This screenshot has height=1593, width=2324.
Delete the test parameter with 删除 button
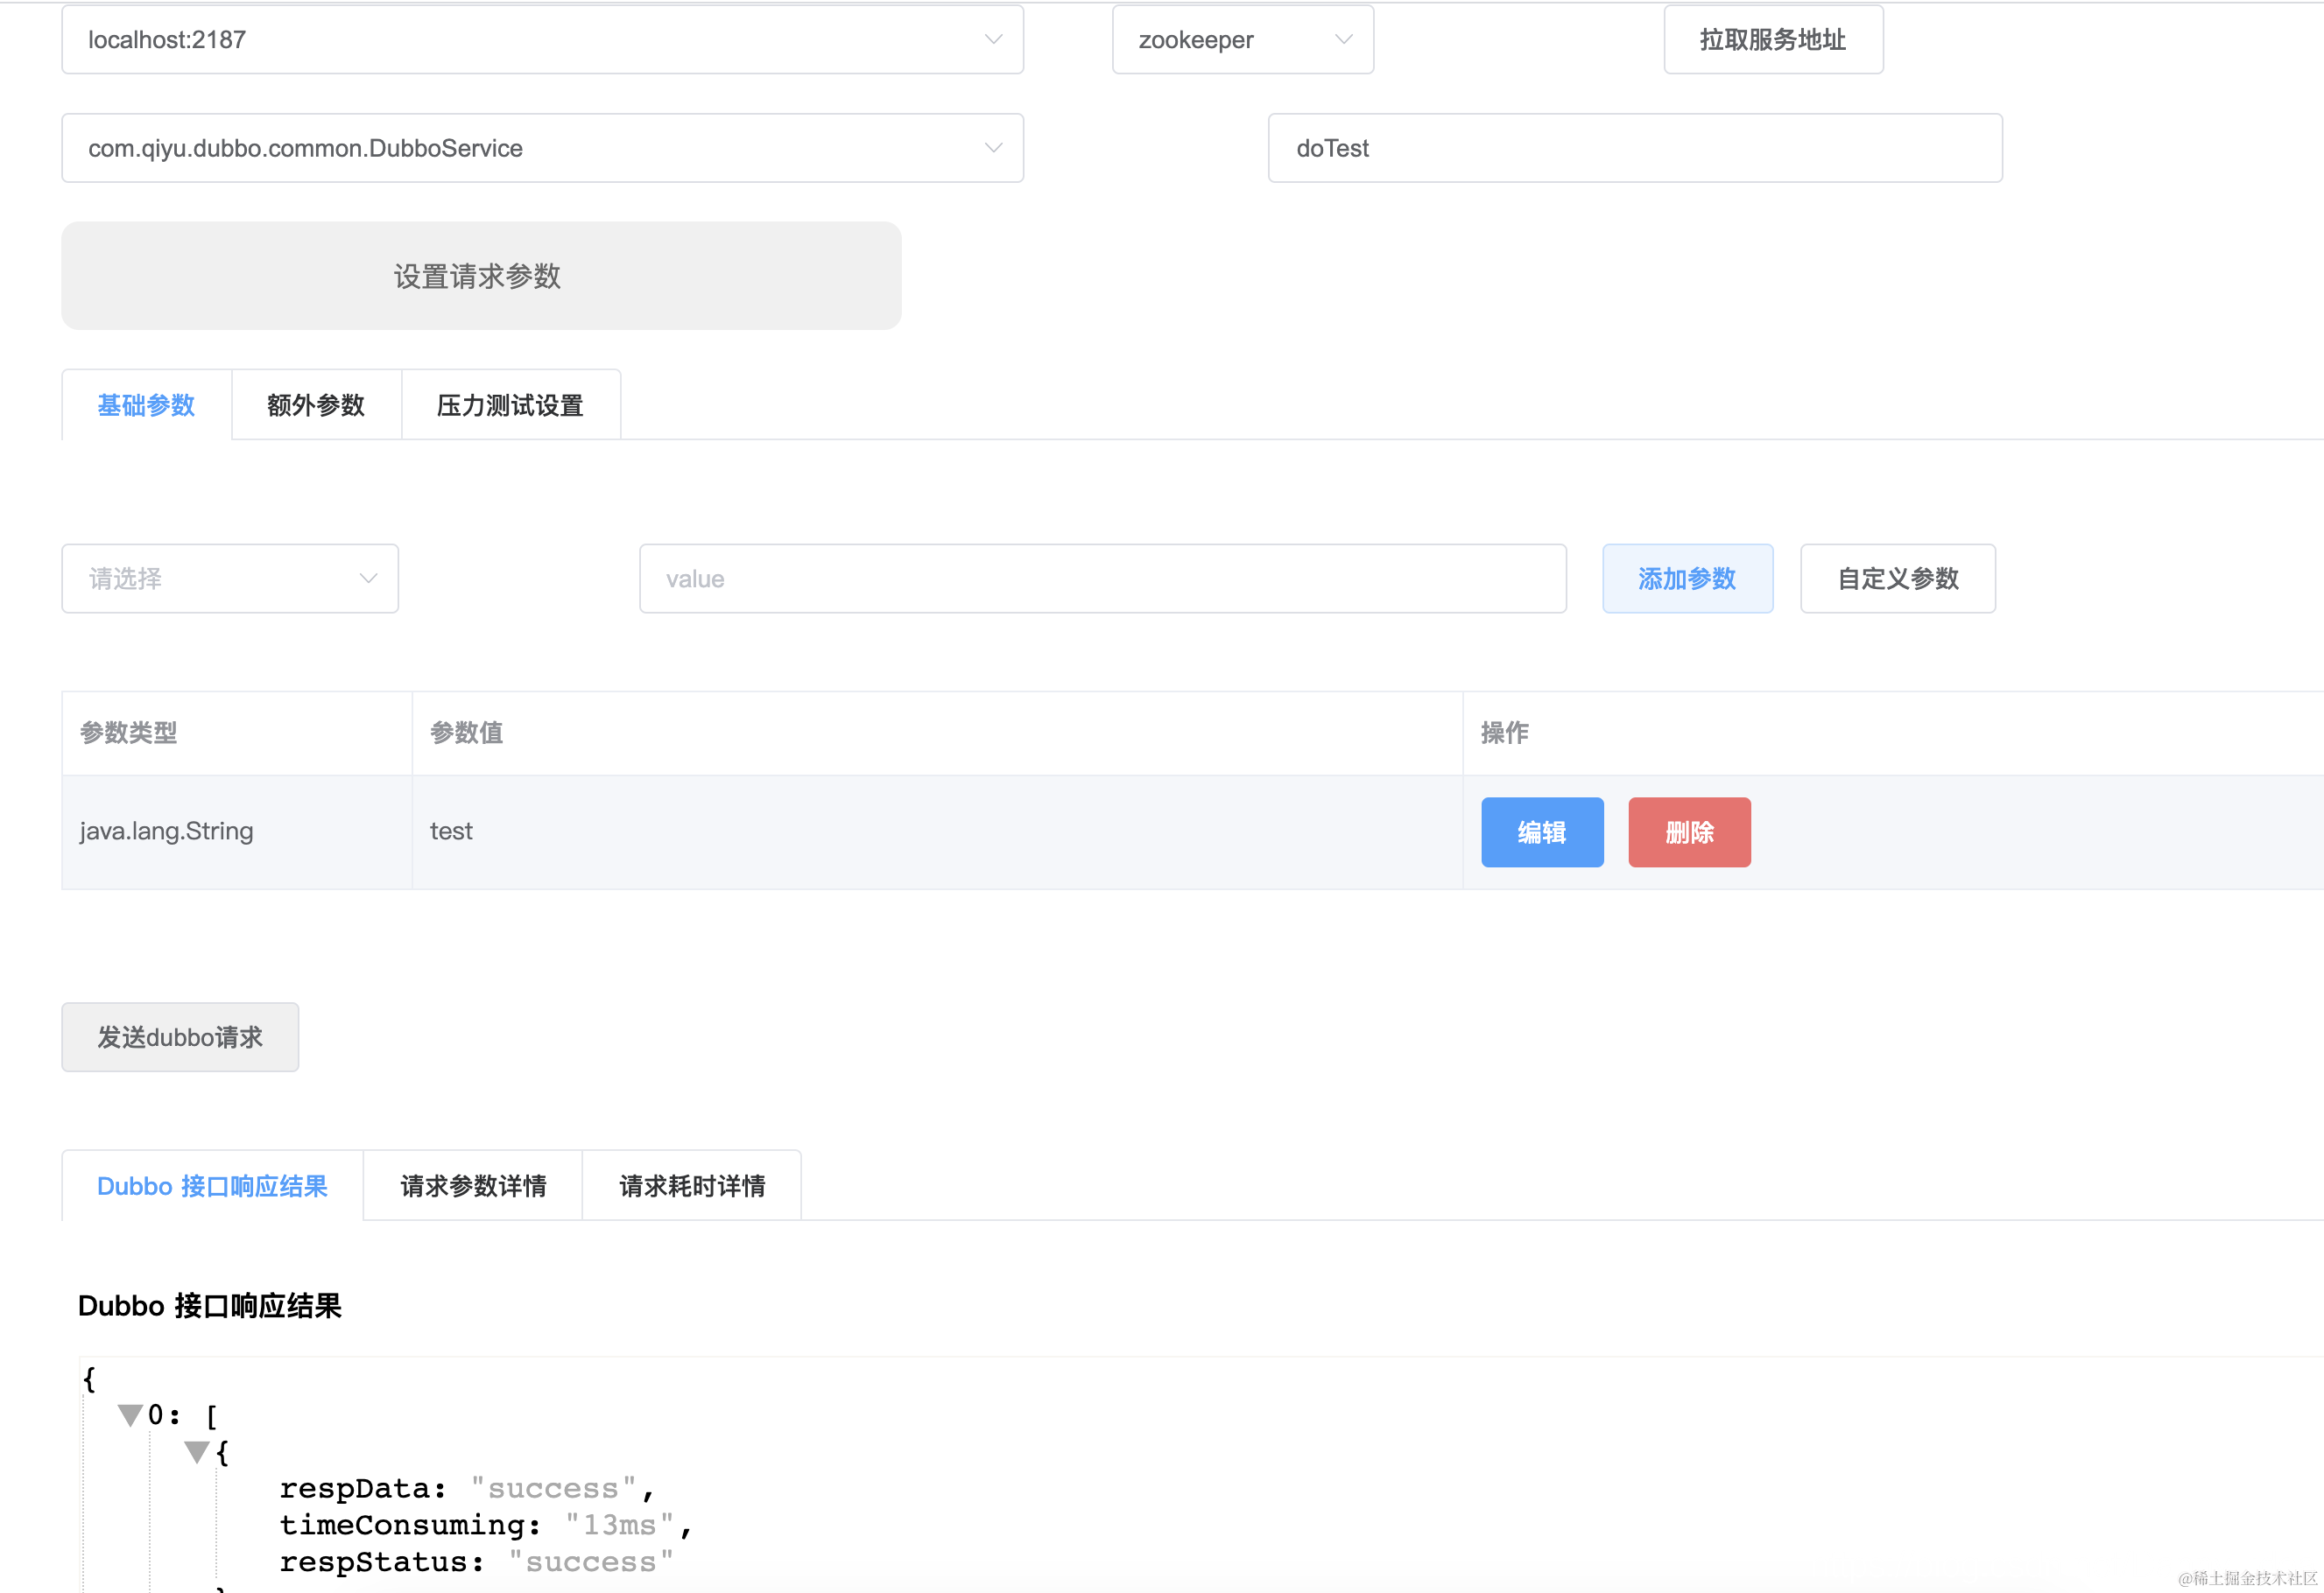1688,831
